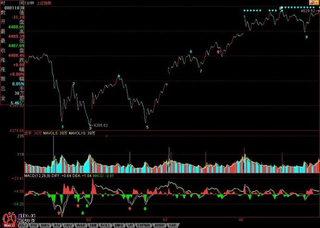
Task: Click the 4285.02 low price label
Action: 101,125
